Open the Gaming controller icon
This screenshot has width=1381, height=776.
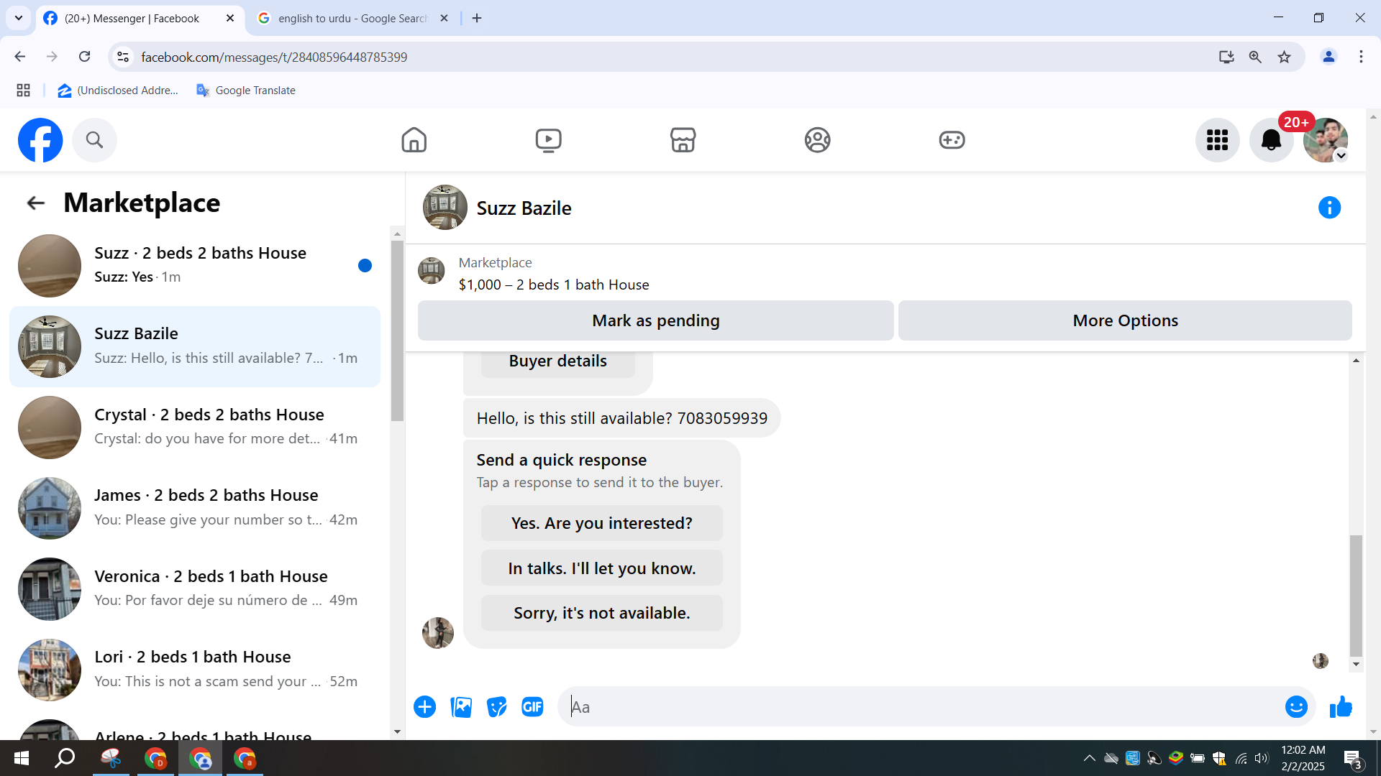[x=952, y=140]
